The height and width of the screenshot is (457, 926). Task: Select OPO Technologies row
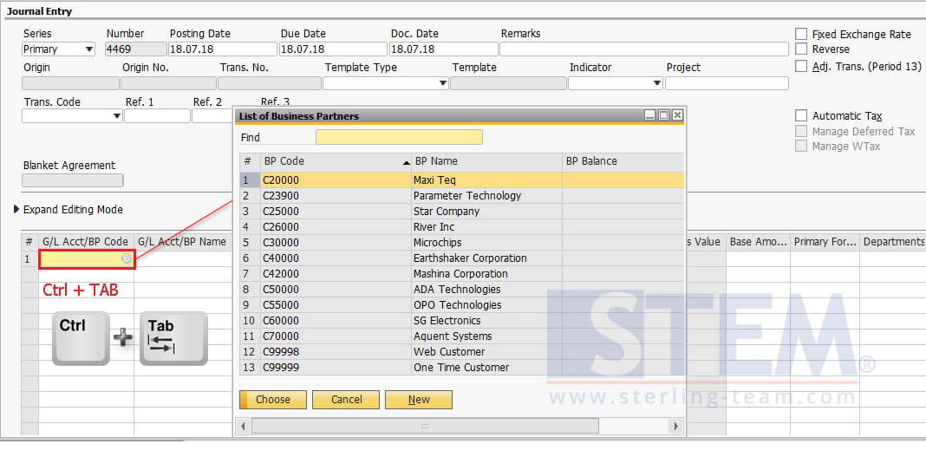[462, 305]
